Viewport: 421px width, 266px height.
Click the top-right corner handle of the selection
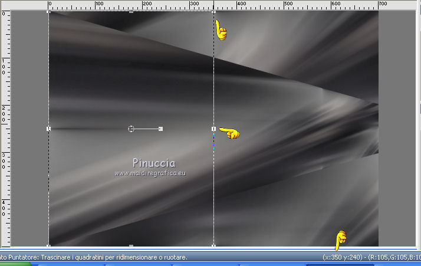click(x=213, y=12)
